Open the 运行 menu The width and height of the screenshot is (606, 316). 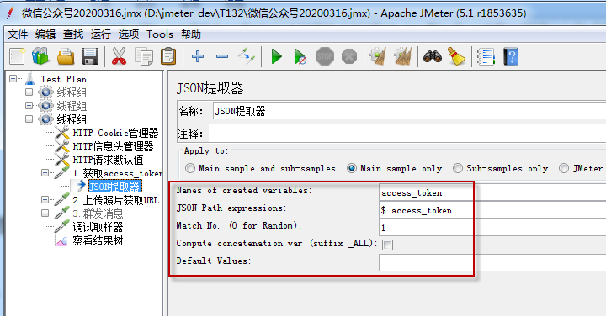click(101, 34)
